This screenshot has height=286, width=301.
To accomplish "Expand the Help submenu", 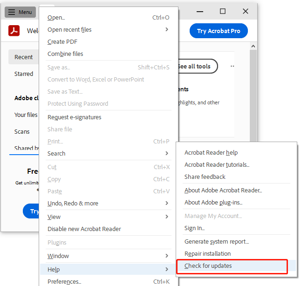I will click(x=109, y=269).
